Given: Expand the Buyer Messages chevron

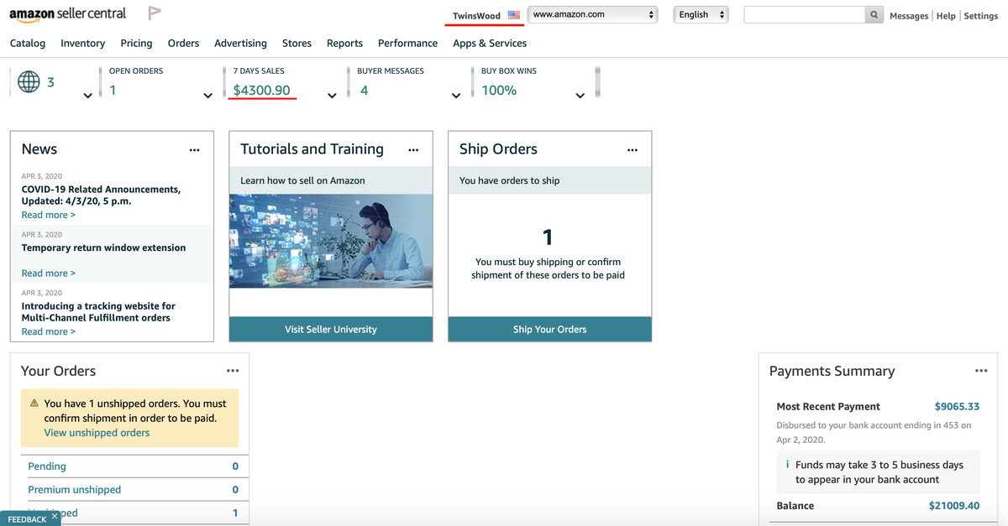Looking at the screenshot, I should [x=456, y=96].
